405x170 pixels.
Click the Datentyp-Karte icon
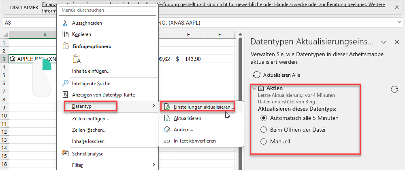tap(65, 94)
